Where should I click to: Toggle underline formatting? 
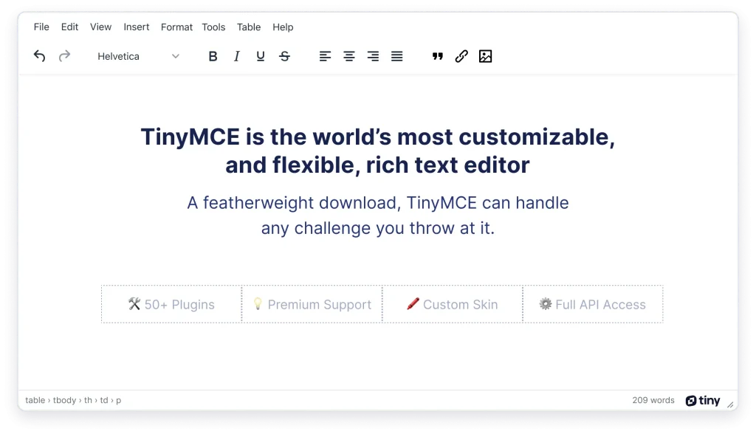click(260, 55)
